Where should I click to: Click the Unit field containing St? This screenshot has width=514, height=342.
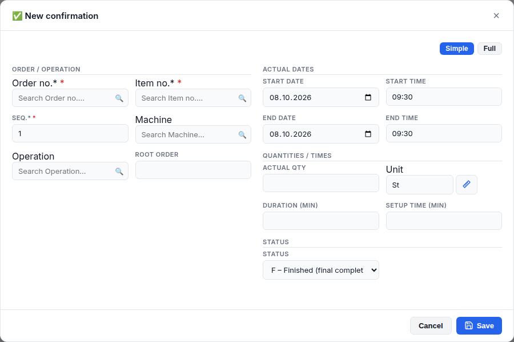point(420,185)
